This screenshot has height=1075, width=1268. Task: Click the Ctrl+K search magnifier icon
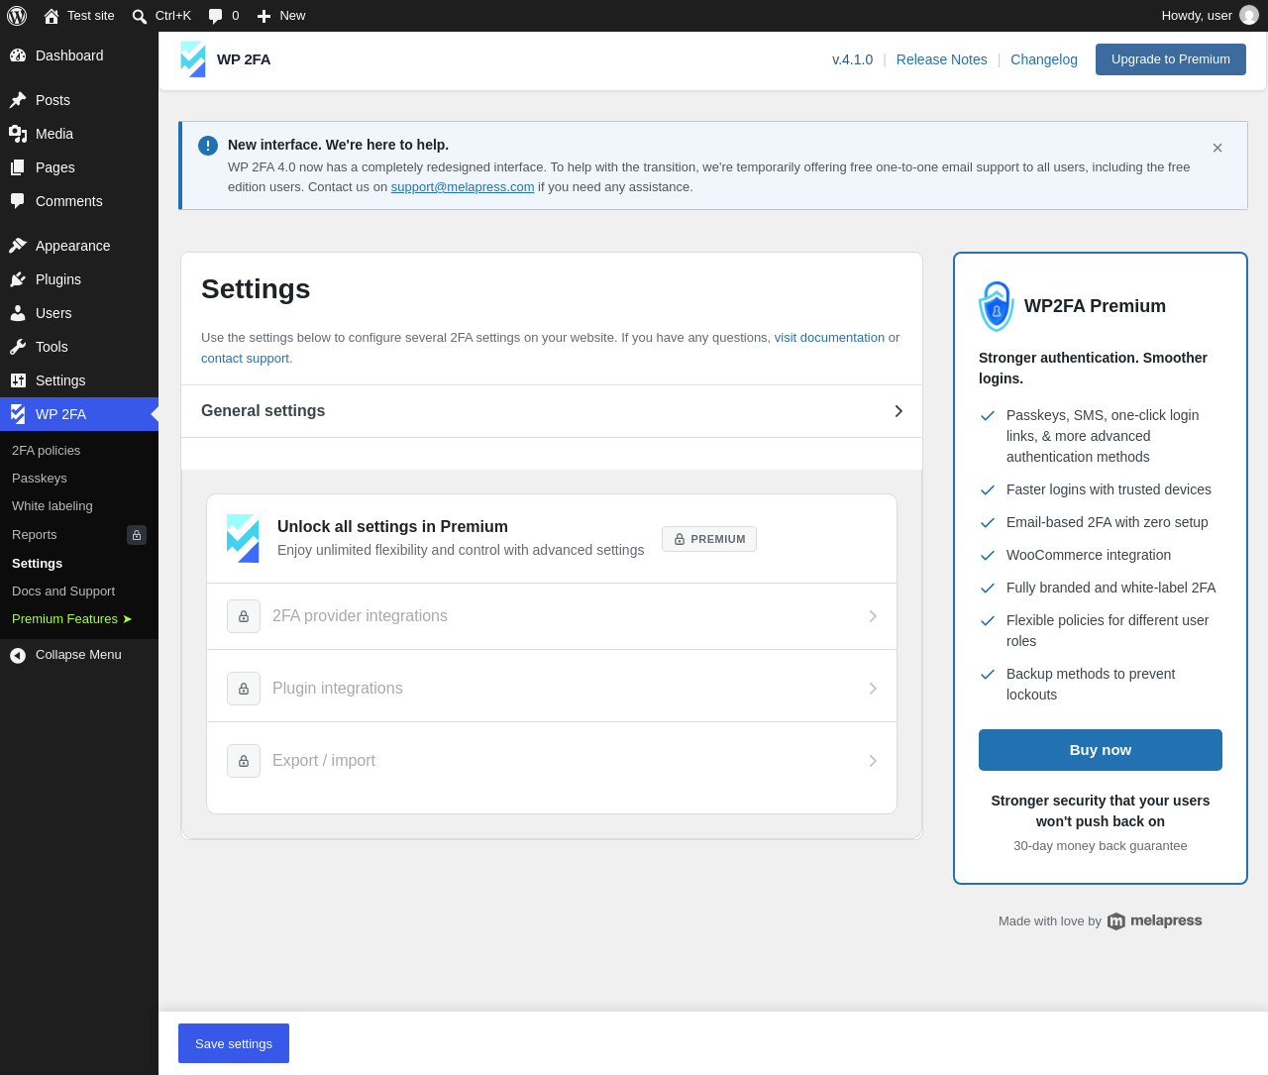click(x=140, y=16)
